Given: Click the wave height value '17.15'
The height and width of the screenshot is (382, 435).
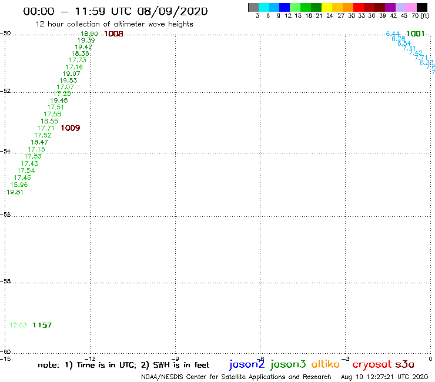Looking at the screenshot, I should [x=36, y=149].
